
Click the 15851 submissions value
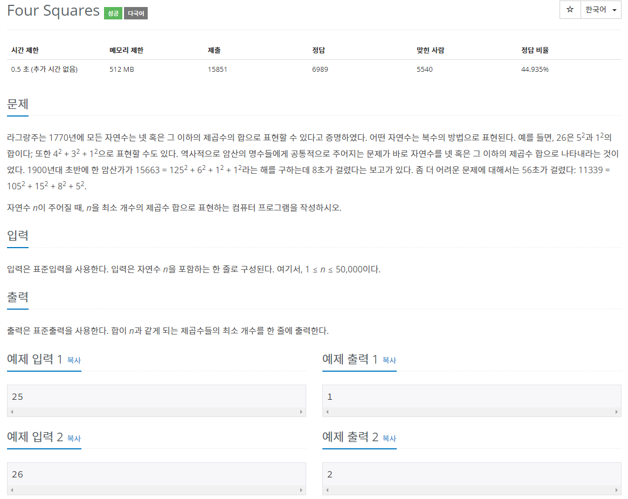click(x=217, y=70)
